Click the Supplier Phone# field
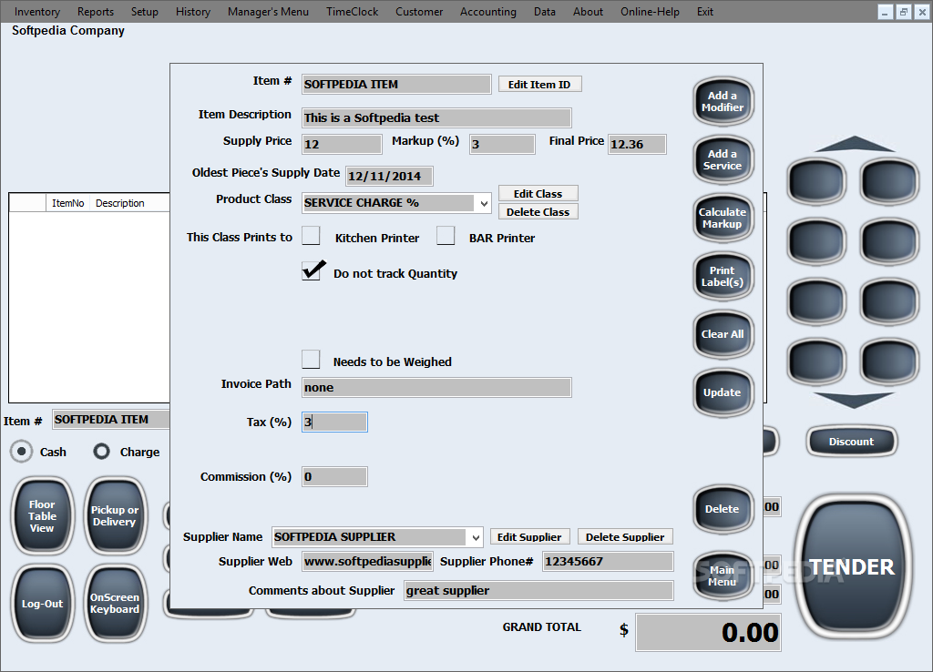This screenshot has width=933, height=672. coord(608,562)
